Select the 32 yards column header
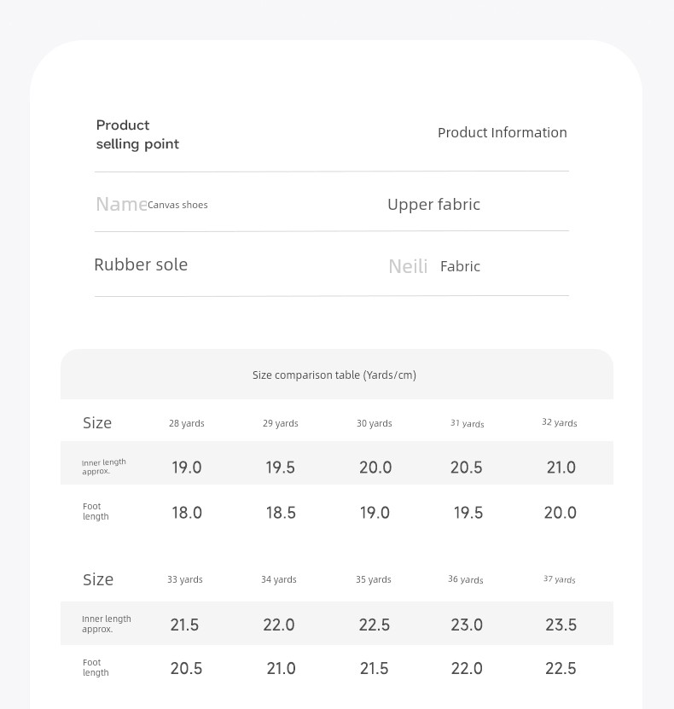This screenshot has height=709, width=674. tap(559, 423)
